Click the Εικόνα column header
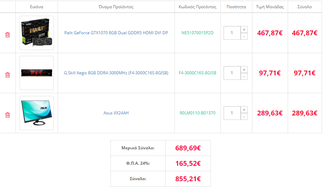 pos(37,7)
